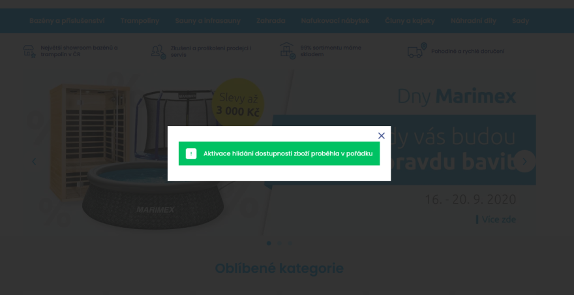This screenshot has height=295, width=574.
Task: Open Náhradní díly menu item
Action: [x=474, y=21]
